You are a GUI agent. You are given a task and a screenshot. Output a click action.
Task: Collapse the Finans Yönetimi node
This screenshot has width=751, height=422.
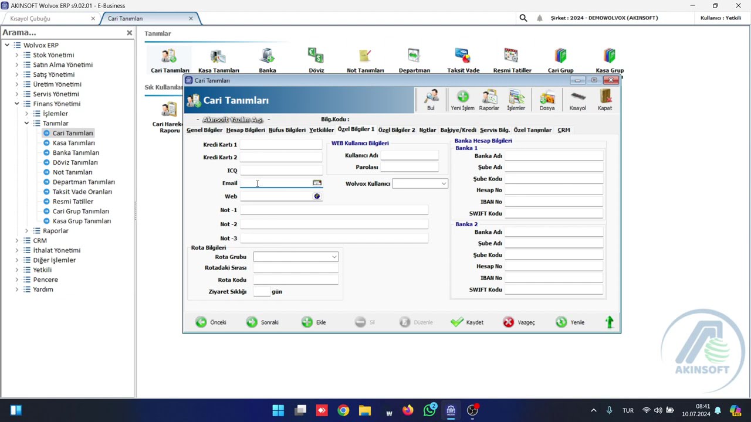[x=16, y=104]
